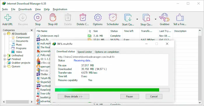Select the Music category
The height and width of the screenshot is (106, 204).
pos(19,45)
